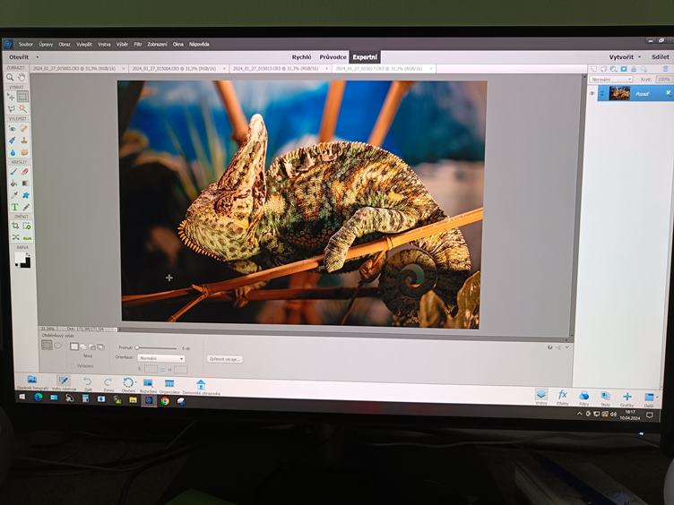Toggle the Vyhlazení anti-alias checkbox

pos(73,365)
